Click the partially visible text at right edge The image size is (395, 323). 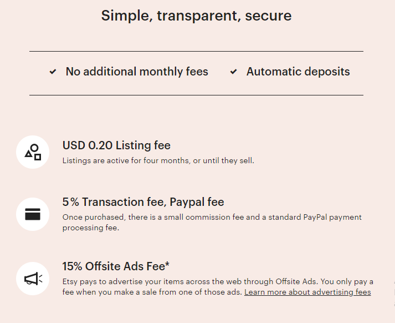coord(394,292)
